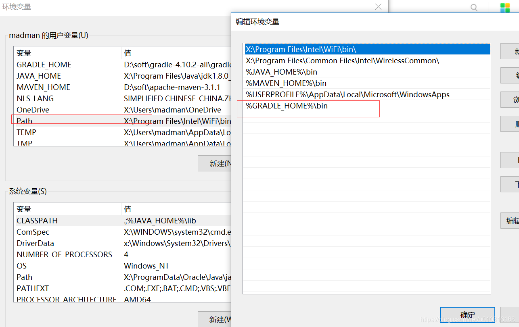Select NUMBER_OF_PROCESSORS in system variables
Viewport: 519px width, 327px height.
click(64, 254)
